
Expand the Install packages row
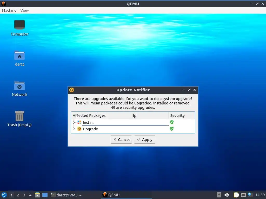click(74, 122)
